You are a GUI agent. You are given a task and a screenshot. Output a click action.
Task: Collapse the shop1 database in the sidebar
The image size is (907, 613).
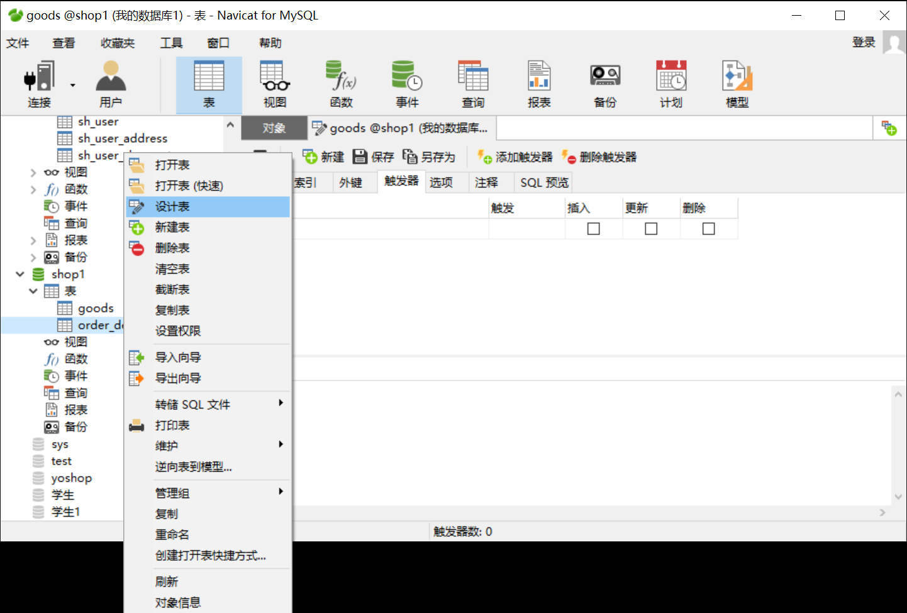pos(19,274)
